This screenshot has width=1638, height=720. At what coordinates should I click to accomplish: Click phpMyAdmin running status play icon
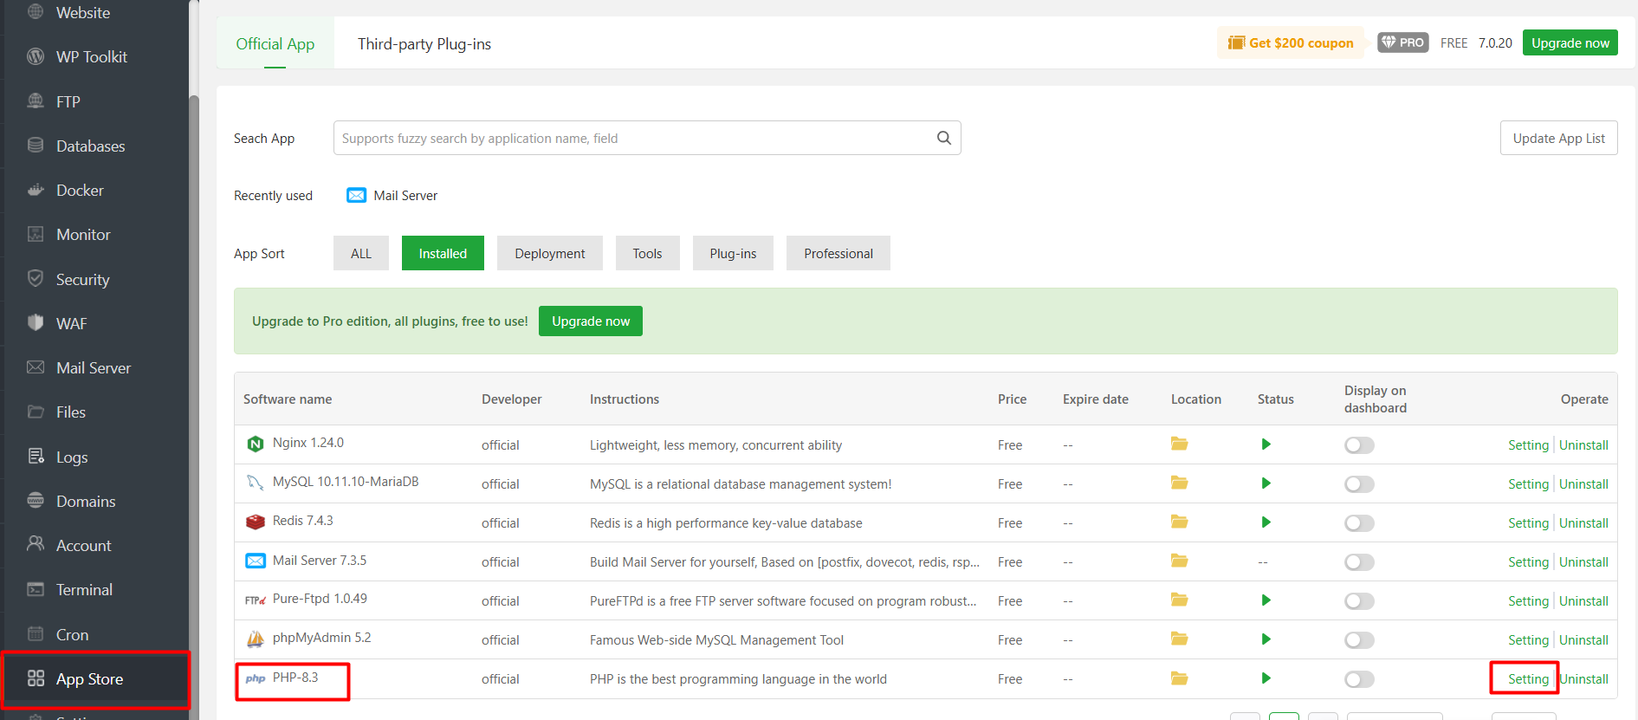[x=1266, y=639]
